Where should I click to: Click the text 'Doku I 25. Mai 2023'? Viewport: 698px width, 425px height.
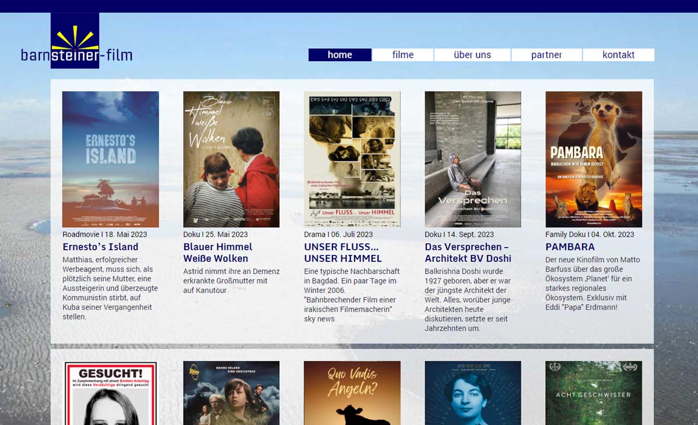(x=215, y=234)
